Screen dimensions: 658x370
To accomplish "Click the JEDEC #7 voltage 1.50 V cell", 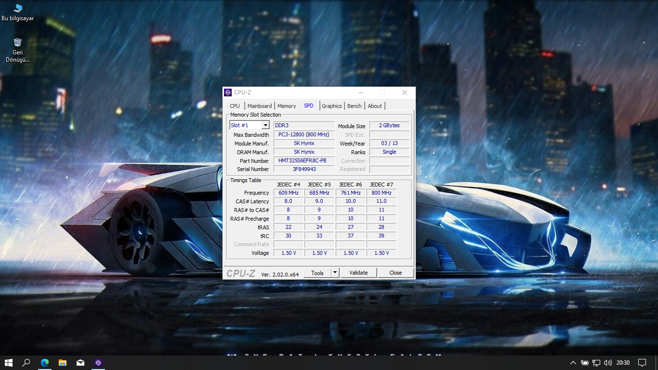I will coord(382,253).
